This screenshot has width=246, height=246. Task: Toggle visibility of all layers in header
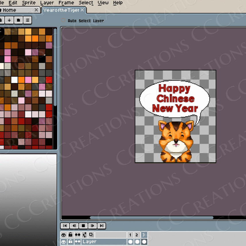(x=64, y=235)
